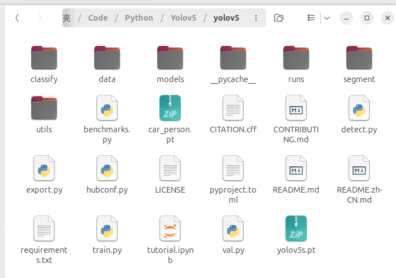Click the 'utils' folder name label
This screenshot has width=396, height=278.
pyautogui.click(x=44, y=130)
